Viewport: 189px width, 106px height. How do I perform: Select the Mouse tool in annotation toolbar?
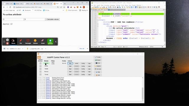click(x=13, y=42)
